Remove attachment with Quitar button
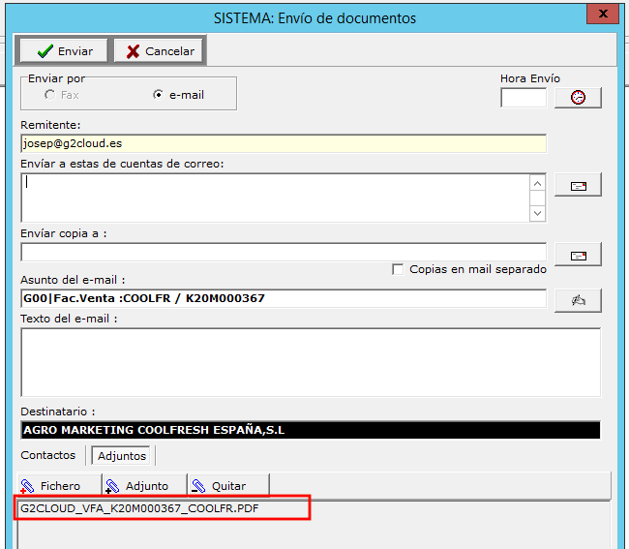 tap(218, 486)
